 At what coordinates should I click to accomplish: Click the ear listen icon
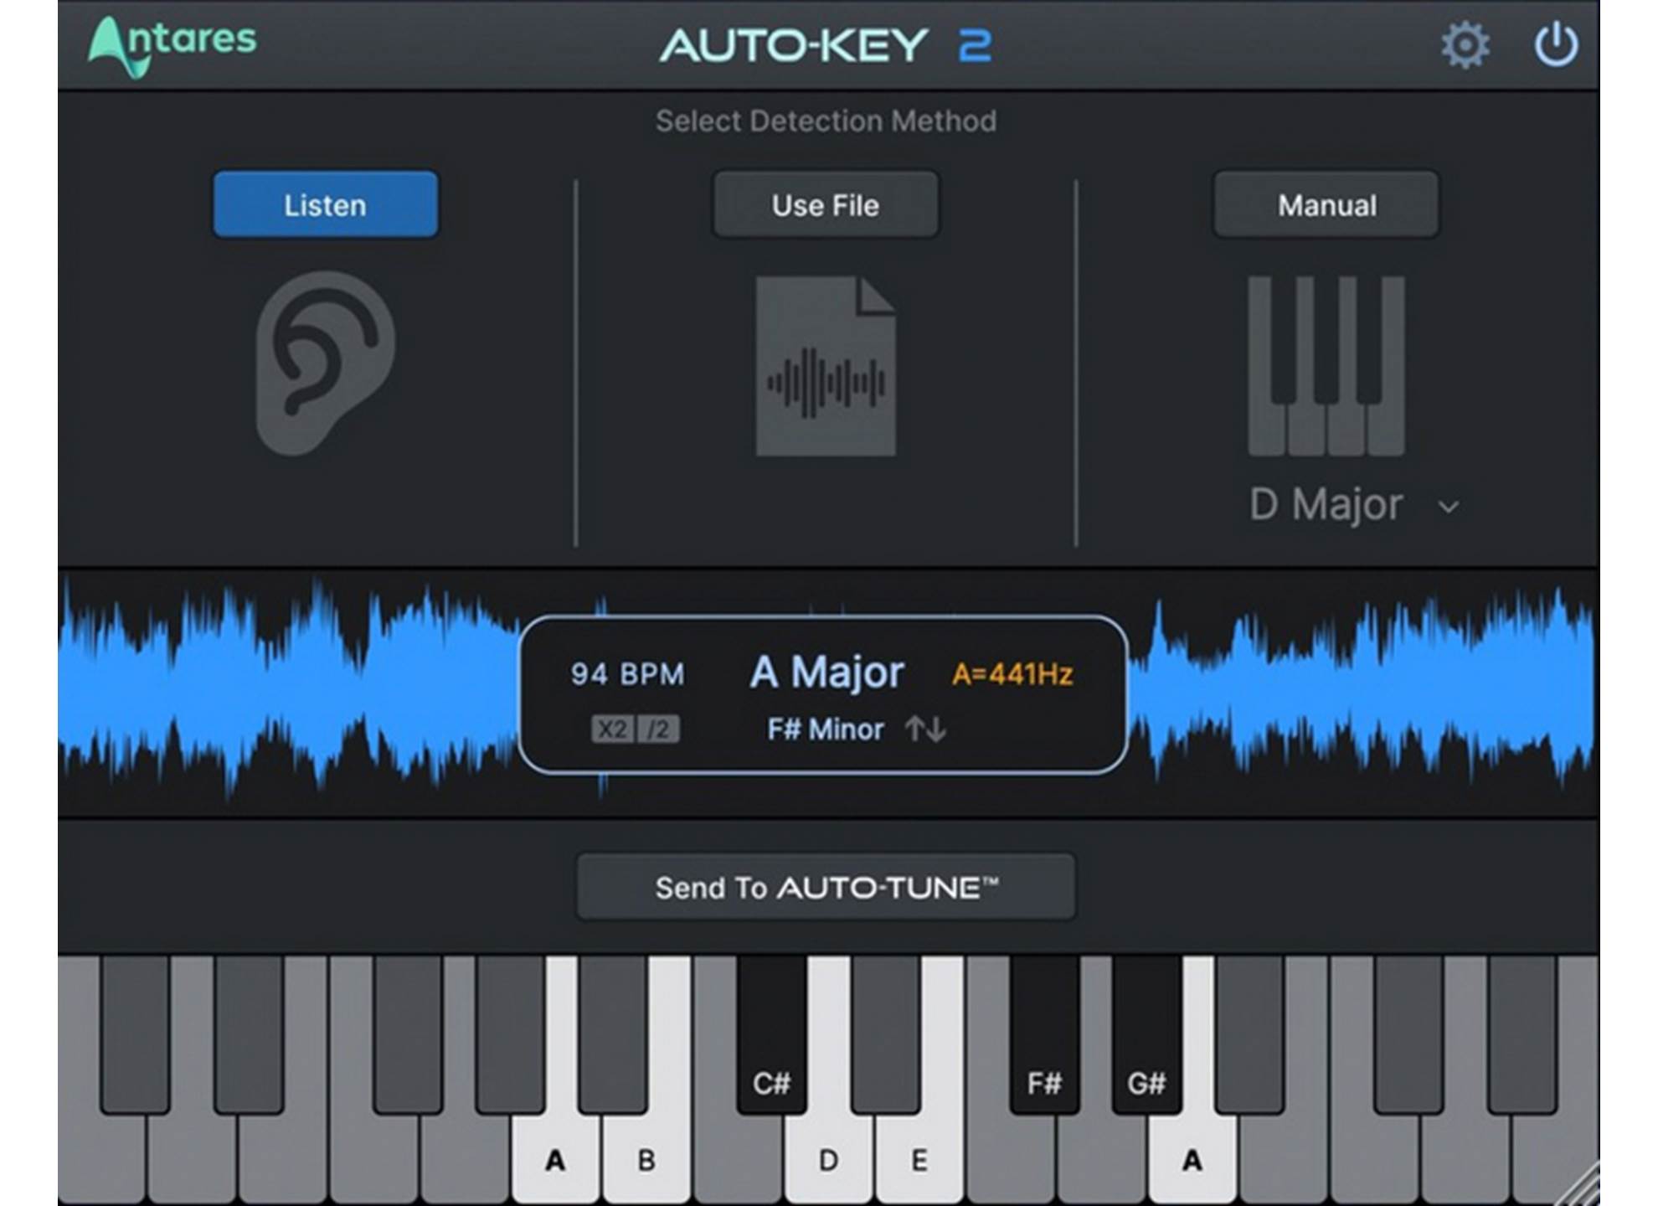coord(325,363)
